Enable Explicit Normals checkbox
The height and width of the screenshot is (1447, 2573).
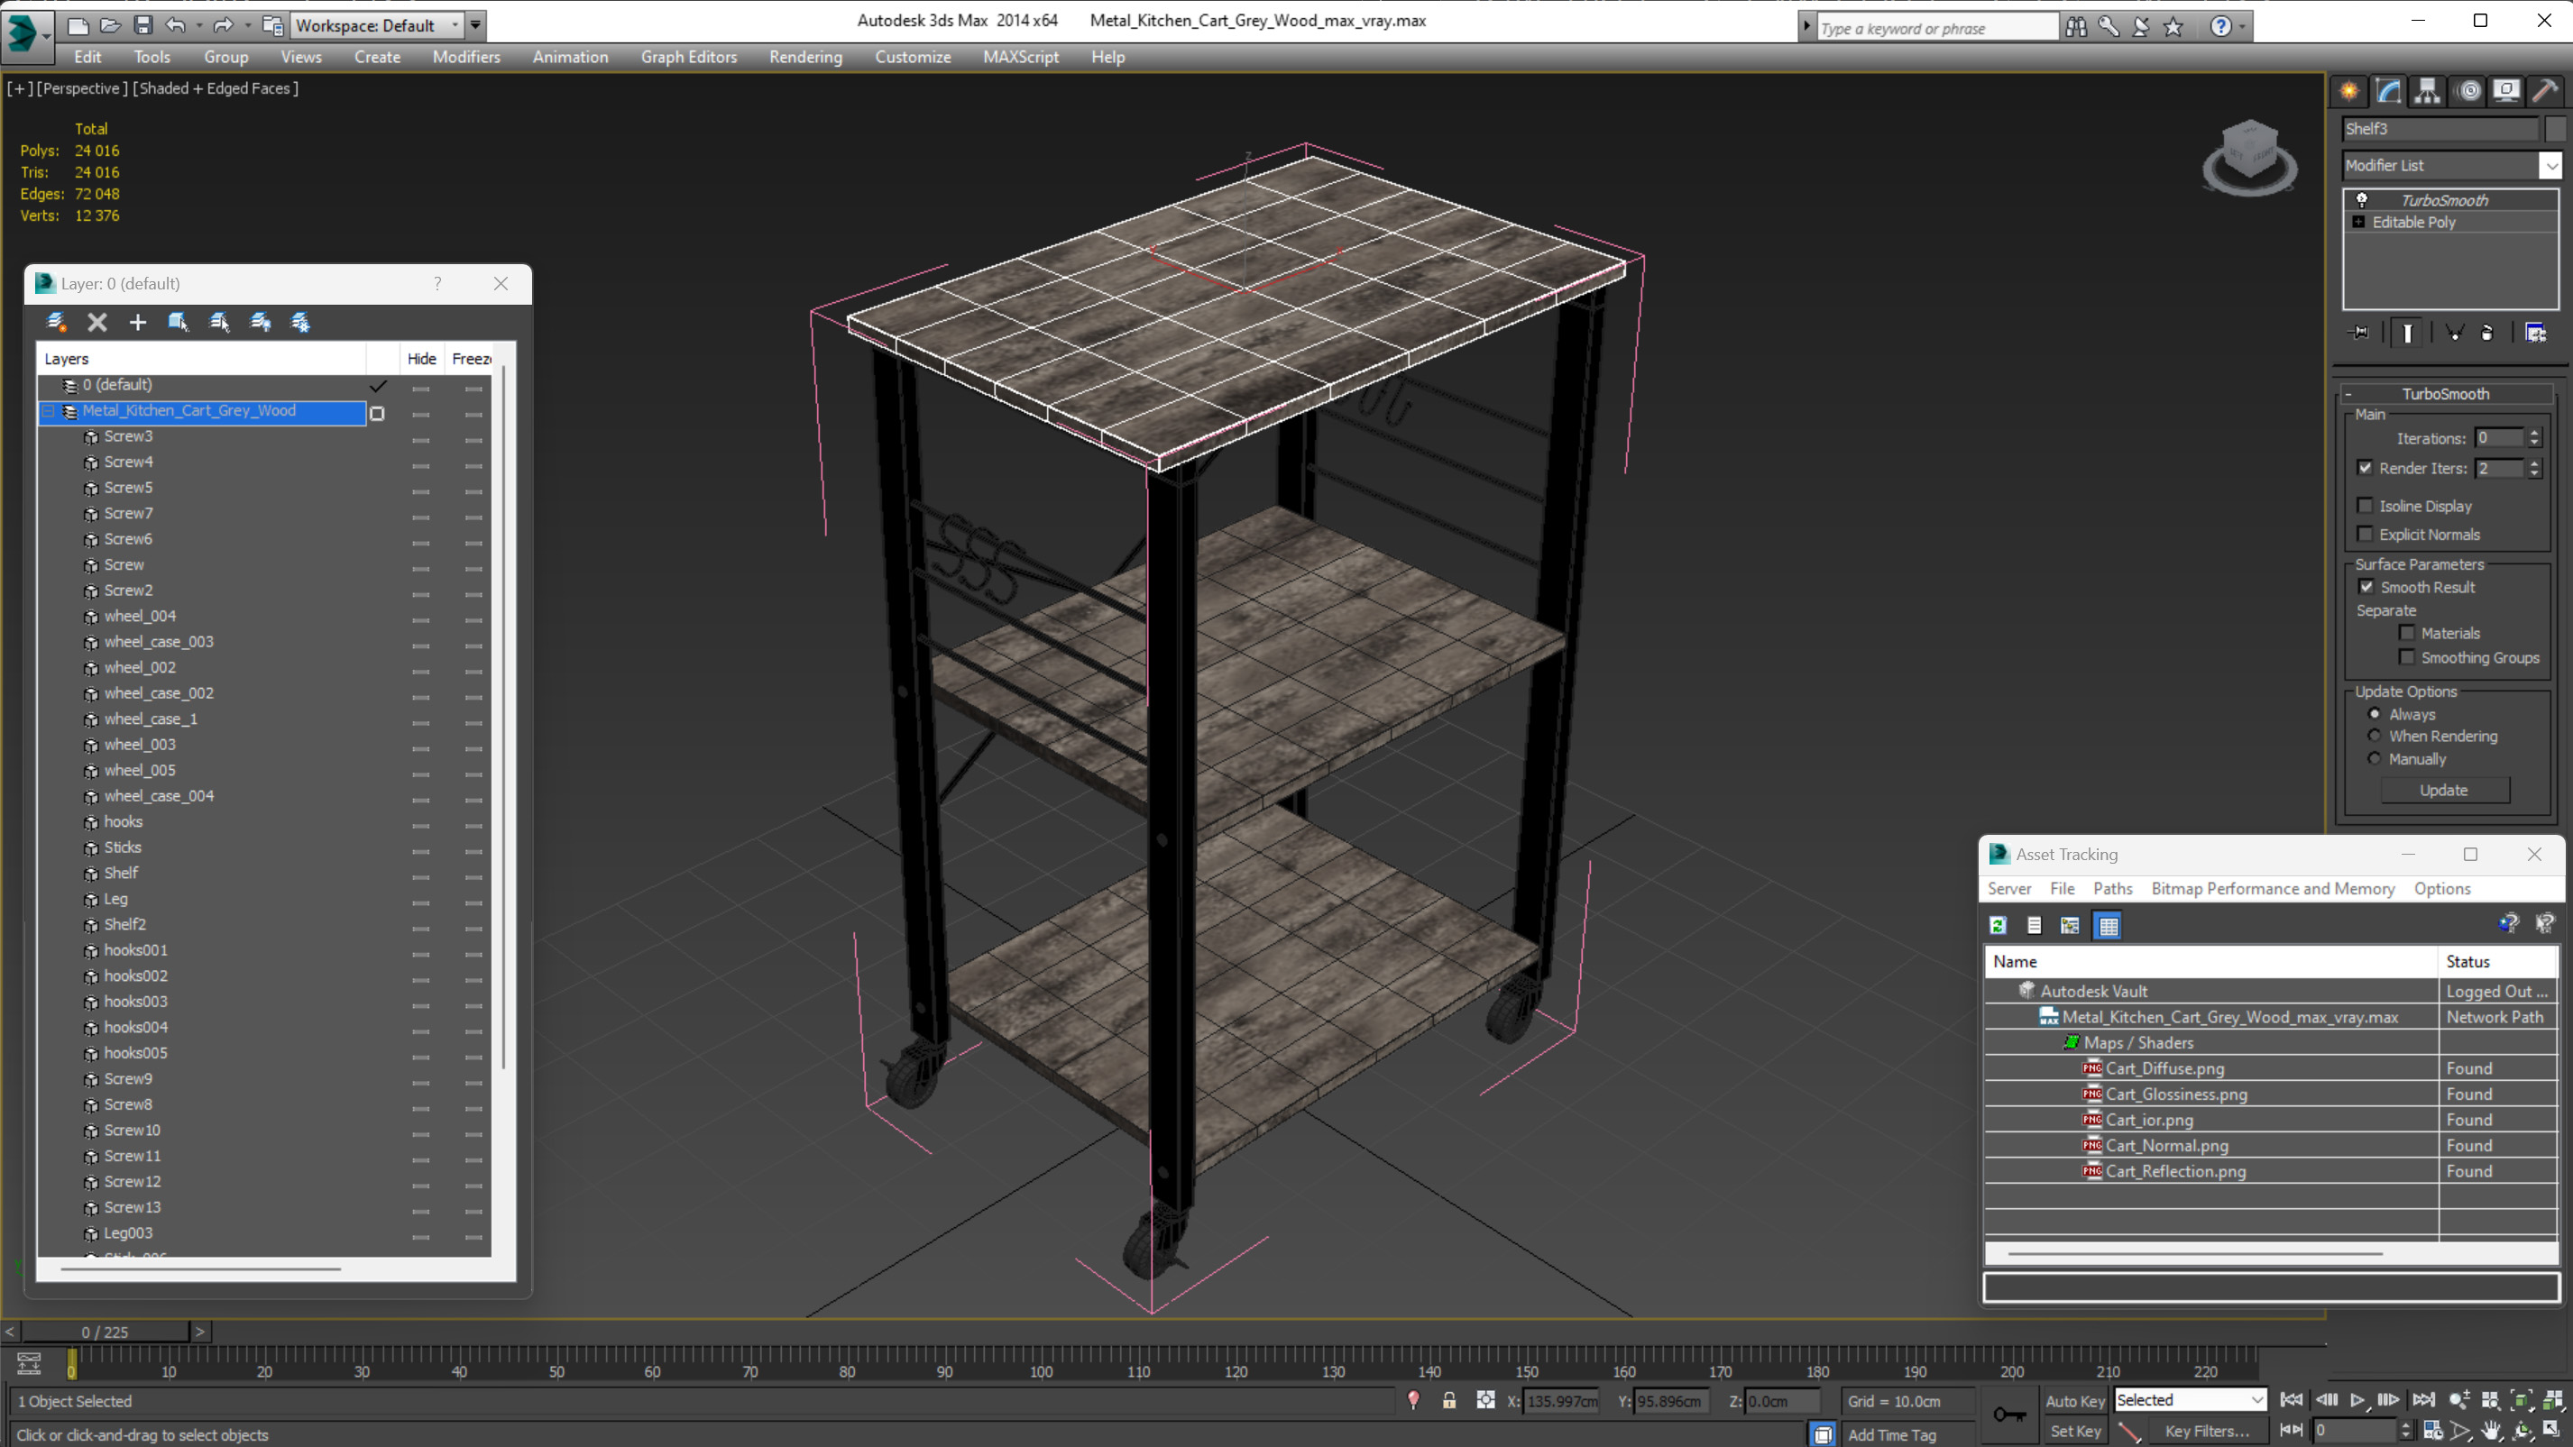[2365, 533]
